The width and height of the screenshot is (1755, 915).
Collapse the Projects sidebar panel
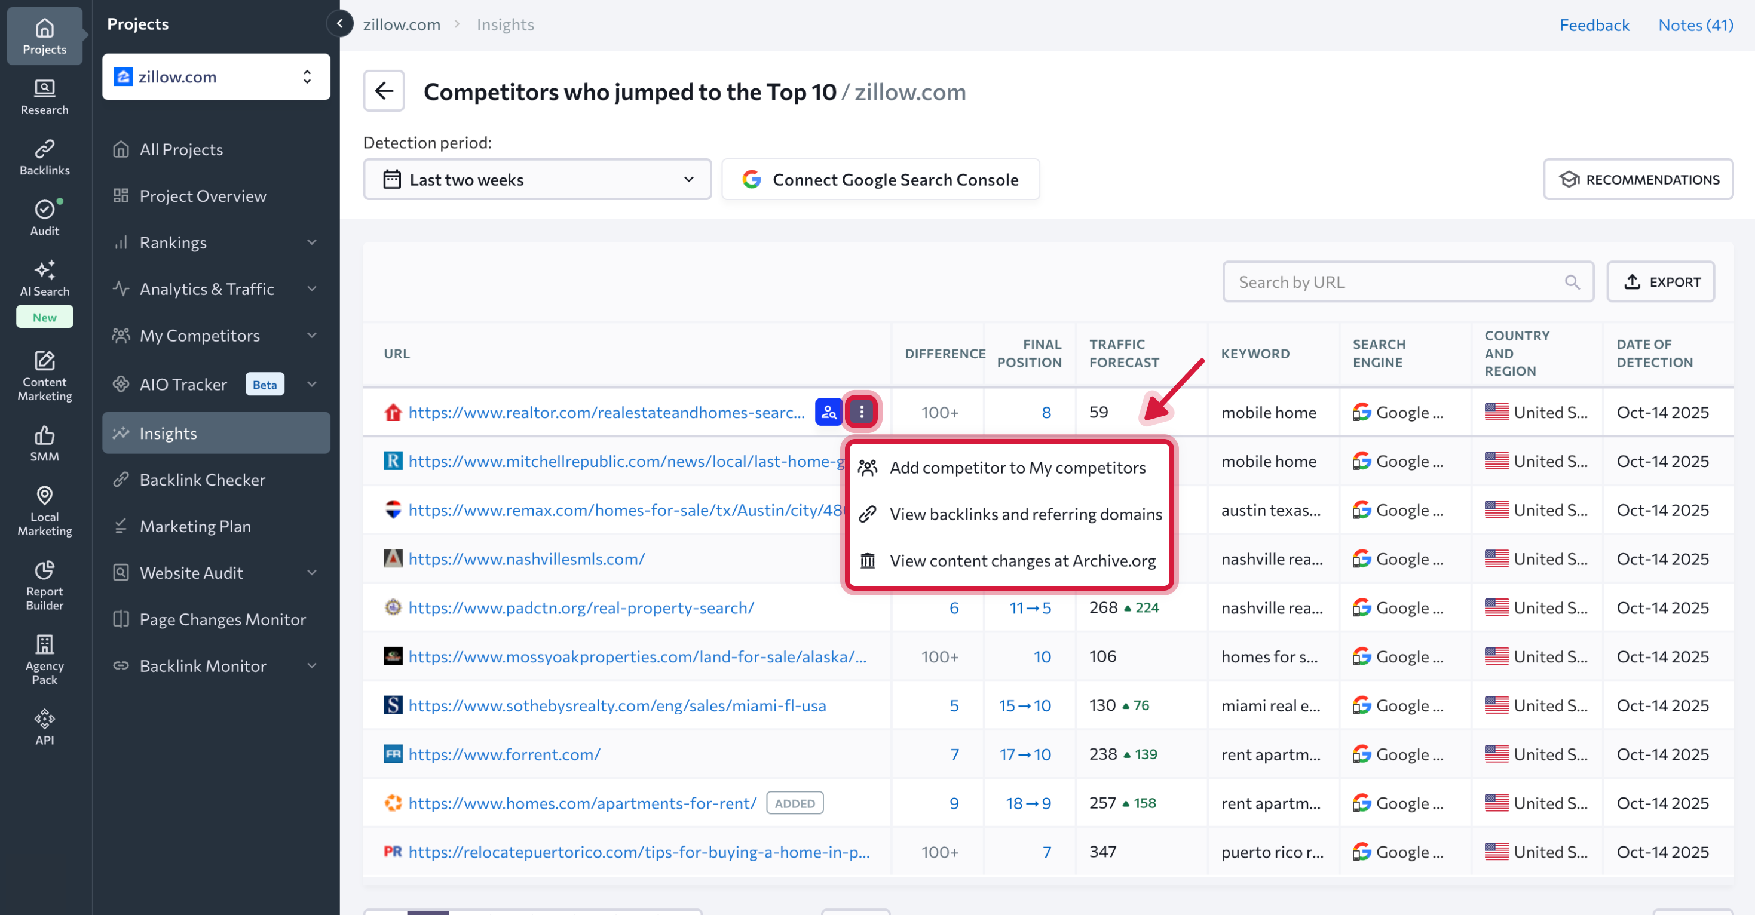339,24
